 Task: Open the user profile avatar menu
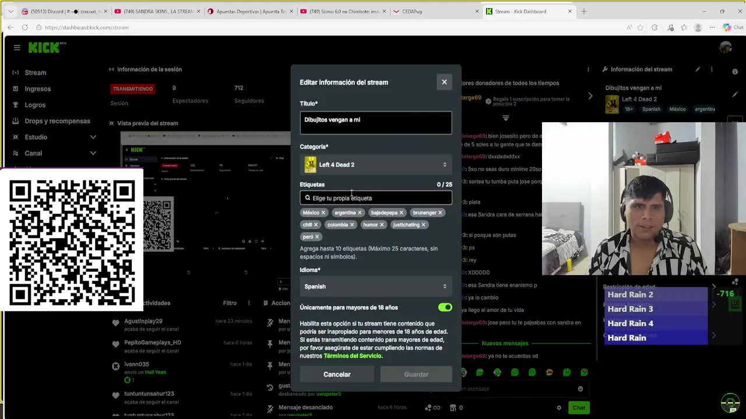(x=726, y=48)
